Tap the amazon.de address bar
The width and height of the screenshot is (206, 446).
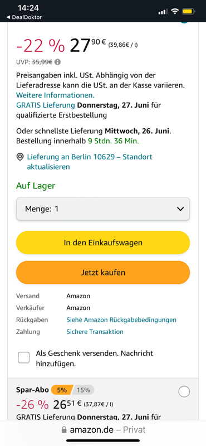pos(103,429)
